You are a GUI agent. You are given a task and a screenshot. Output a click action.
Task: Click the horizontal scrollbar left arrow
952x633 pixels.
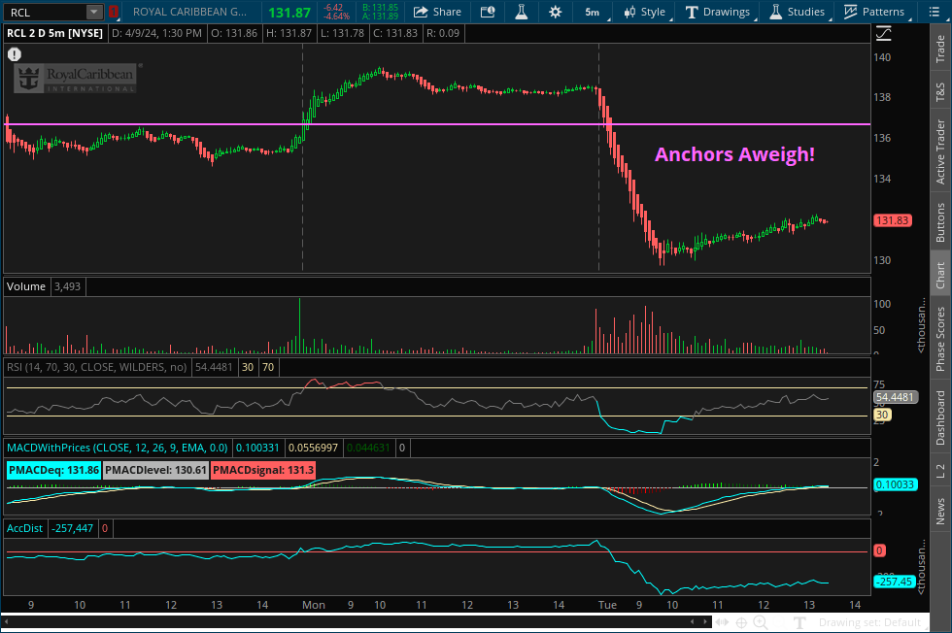pyautogui.click(x=7, y=622)
